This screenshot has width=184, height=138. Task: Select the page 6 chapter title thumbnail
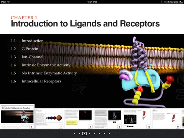click(x=17, y=117)
